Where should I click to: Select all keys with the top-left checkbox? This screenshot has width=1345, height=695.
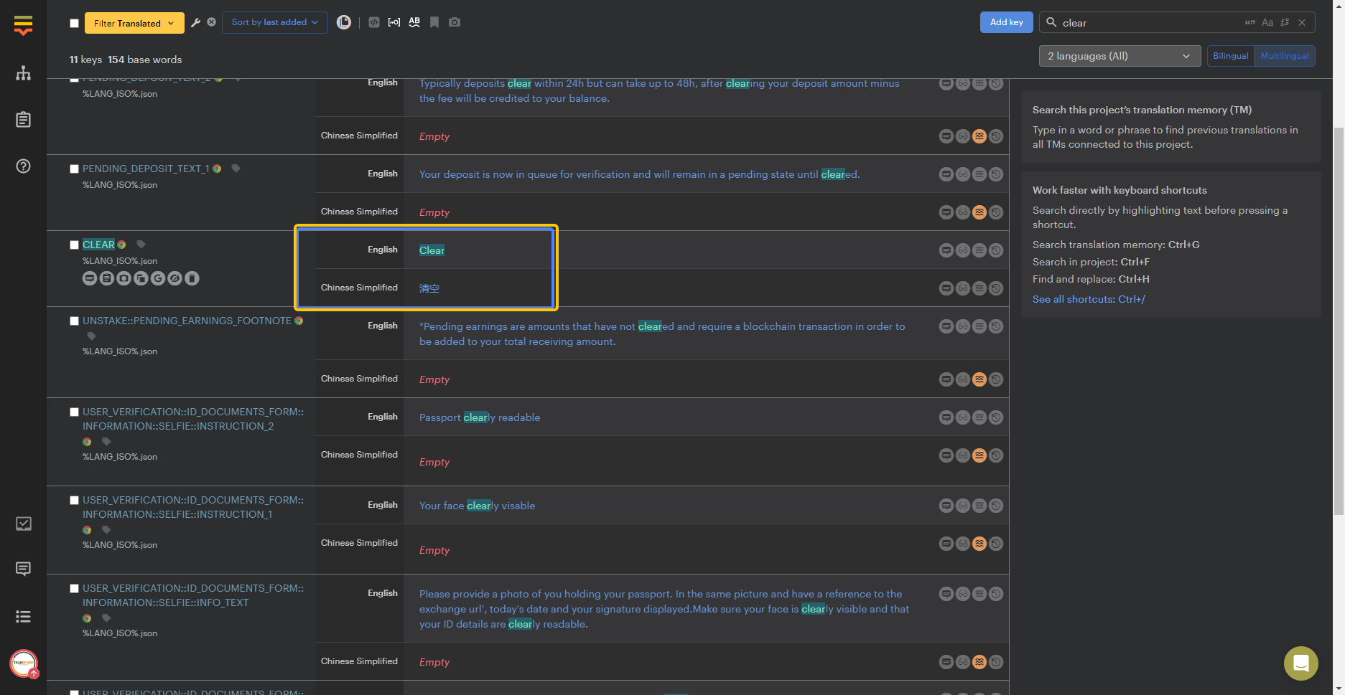point(74,23)
